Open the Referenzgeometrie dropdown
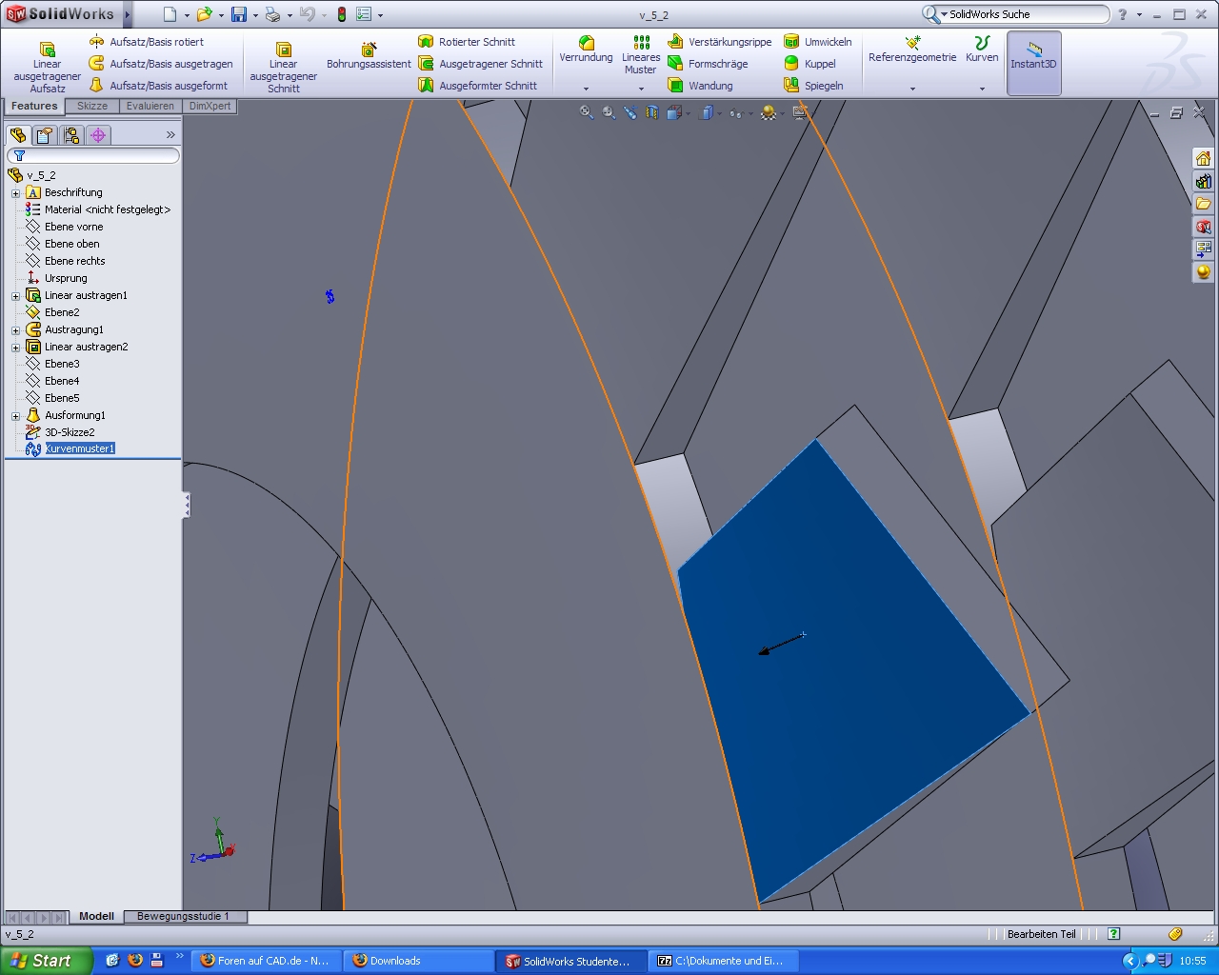This screenshot has height=975, width=1219. [912, 89]
